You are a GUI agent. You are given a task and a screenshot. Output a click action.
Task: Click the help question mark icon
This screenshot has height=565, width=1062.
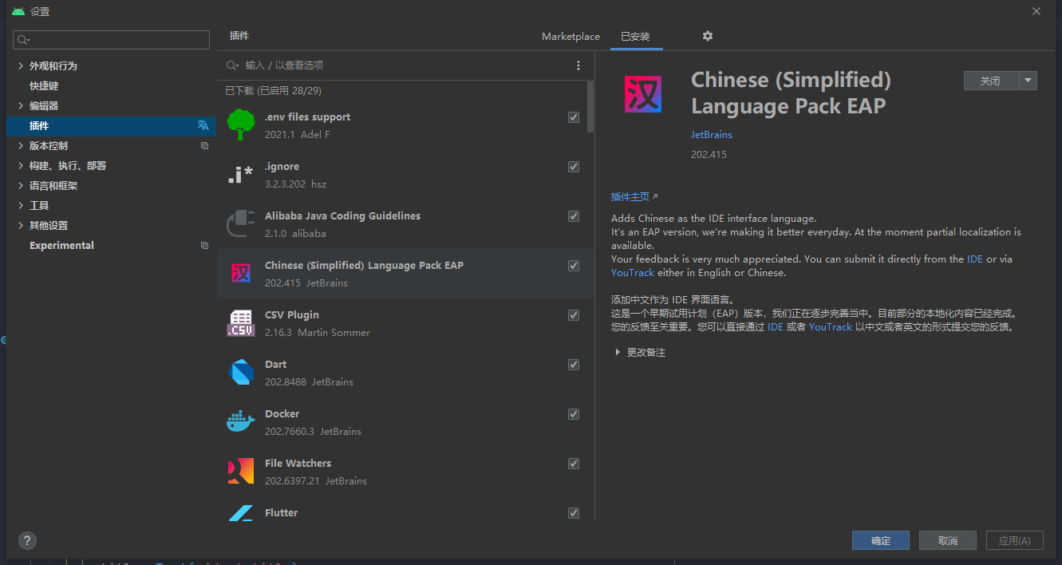[27, 540]
